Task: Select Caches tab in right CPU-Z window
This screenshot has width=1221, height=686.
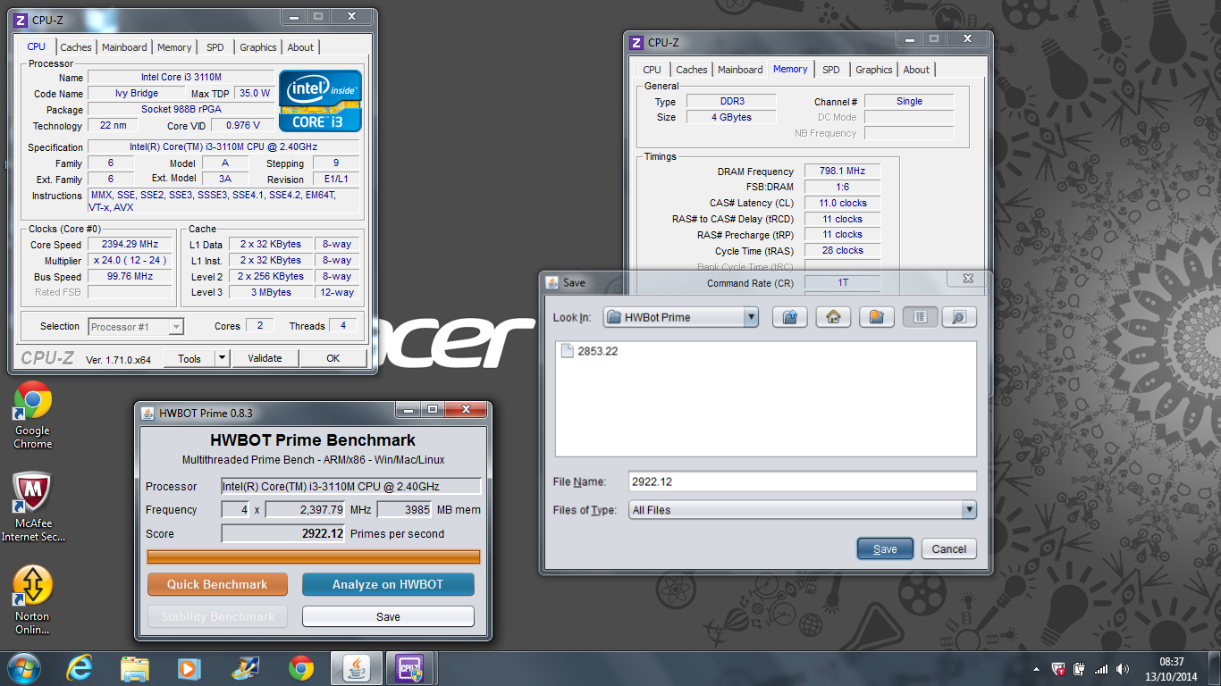Action: [692, 70]
